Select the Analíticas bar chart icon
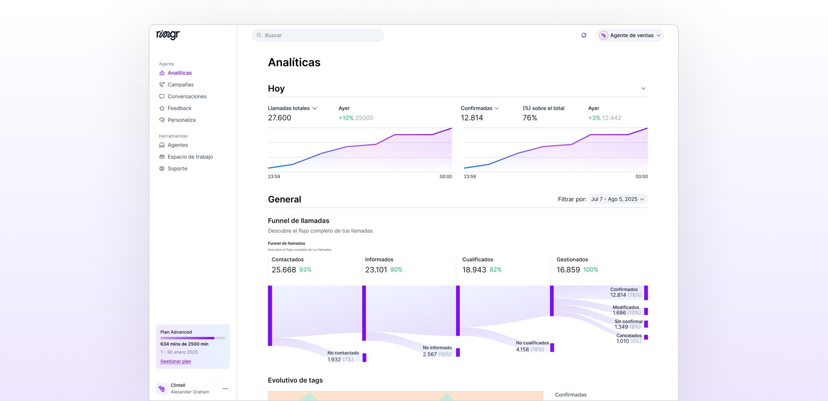This screenshot has width=828, height=401. 161,72
